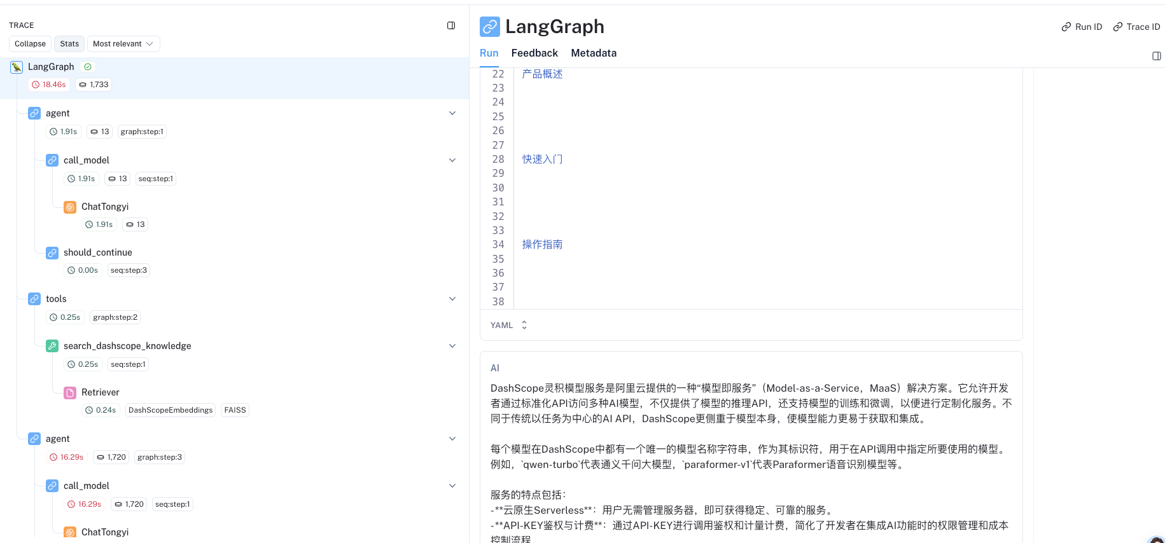The height and width of the screenshot is (543, 1165).
Task: Copy the Run ID
Action: pyautogui.click(x=1082, y=27)
